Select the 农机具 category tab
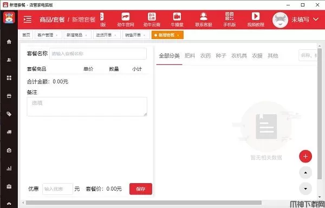This screenshot has width=325, height=208. [x=239, y=56]
